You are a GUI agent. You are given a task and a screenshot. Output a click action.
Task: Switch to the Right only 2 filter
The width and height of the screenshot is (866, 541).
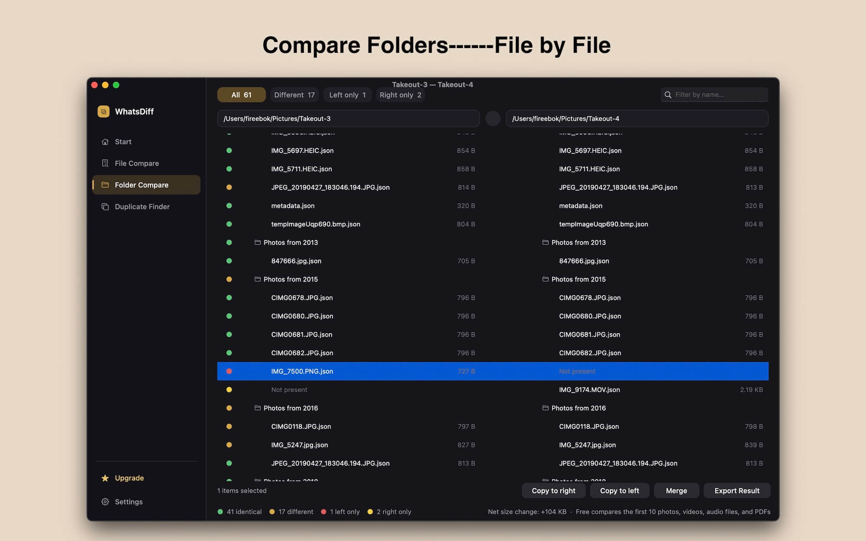pos(401,95)
